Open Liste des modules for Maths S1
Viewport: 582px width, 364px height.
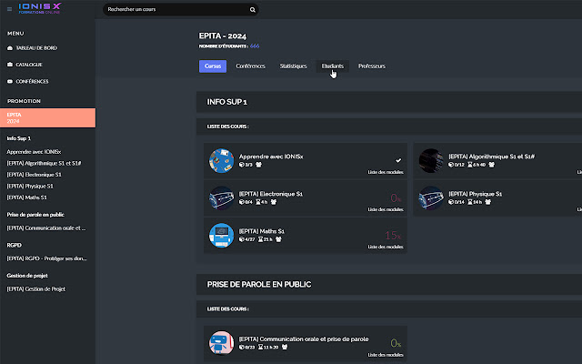point(386,247)
